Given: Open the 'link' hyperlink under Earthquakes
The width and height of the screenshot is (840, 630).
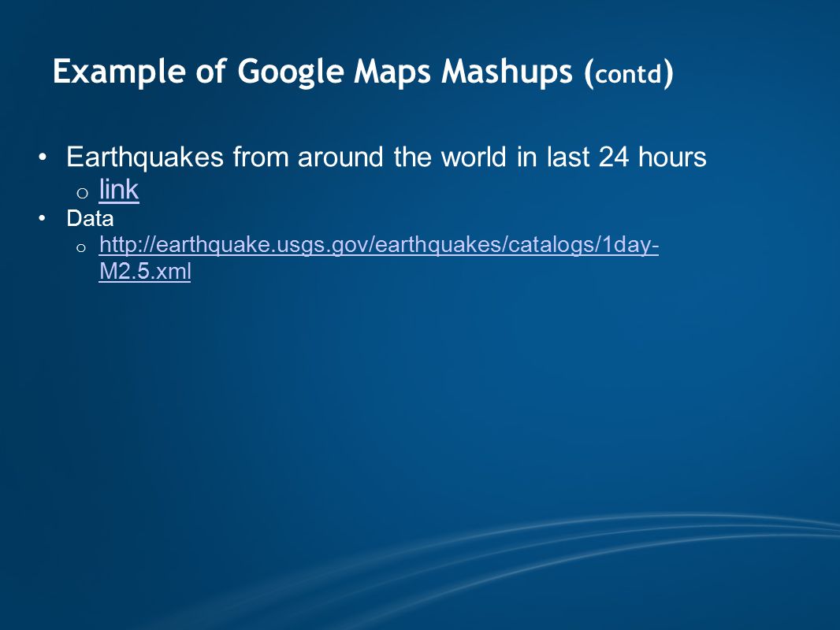Looking at the screenshot, I should (119, 190).
